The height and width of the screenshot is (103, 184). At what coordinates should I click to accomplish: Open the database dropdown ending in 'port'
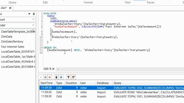(18, 19)
